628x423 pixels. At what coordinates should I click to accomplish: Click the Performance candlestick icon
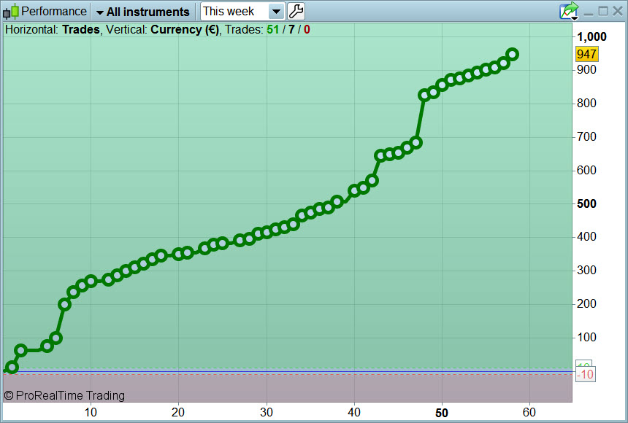[11, 12]
